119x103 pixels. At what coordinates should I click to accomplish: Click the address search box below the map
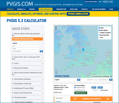tap(65, 80)
